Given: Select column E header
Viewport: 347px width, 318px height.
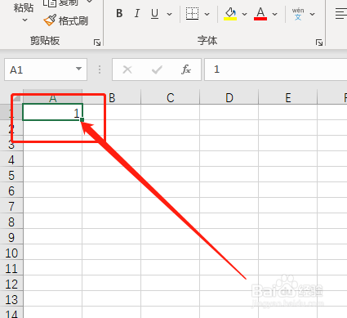Looking at the screenshot, I should tap(288, 97).
